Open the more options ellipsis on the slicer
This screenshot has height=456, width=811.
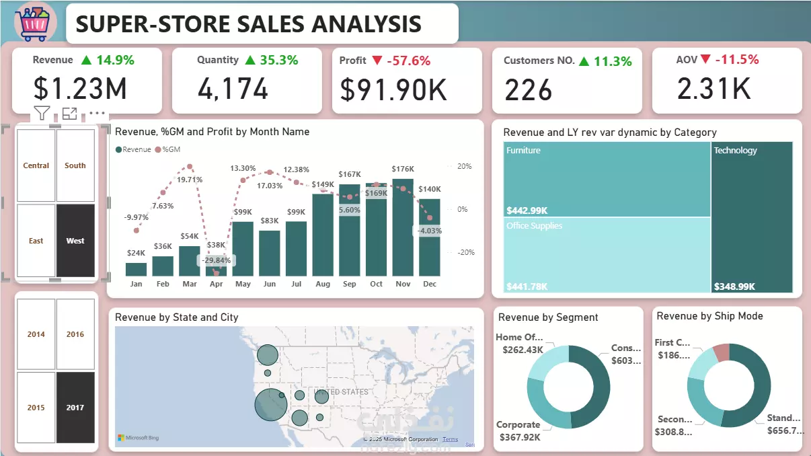click(x=97, y=114)
